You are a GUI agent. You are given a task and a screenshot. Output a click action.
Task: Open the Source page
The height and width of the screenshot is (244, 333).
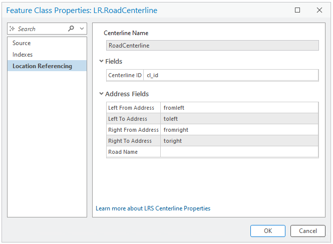pyautogui.click(x=47, y=43)
